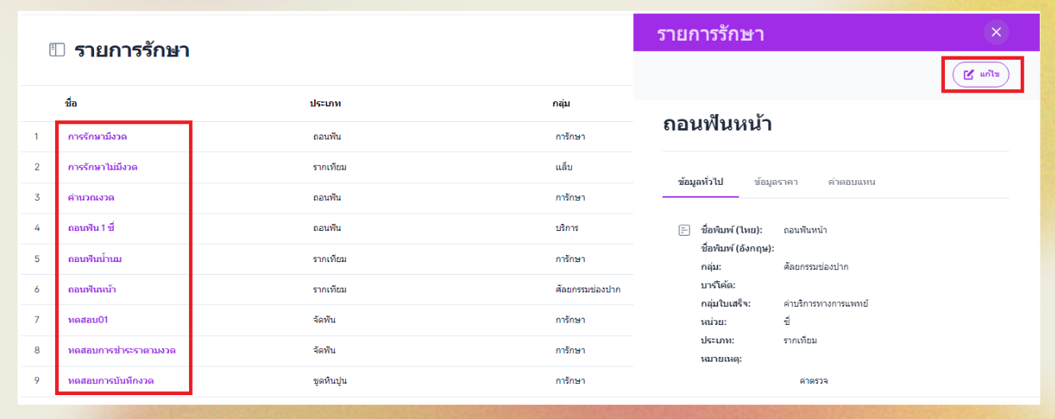Screen dimensions: 1055x419
Task: Click the แก้ไข edit button
Action: pos(981,74)
